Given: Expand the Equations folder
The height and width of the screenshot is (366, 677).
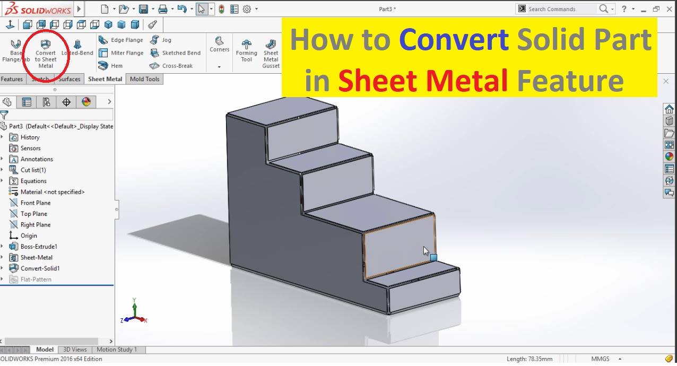Looking at the screenshot, I should 2,181.
